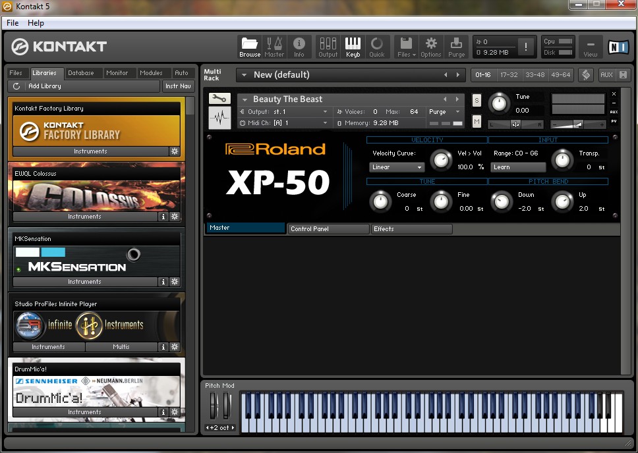Open MKSensation settings gear
Image resolution: width=638 pixels, height=453 pixels.
[x=175, y=281]
